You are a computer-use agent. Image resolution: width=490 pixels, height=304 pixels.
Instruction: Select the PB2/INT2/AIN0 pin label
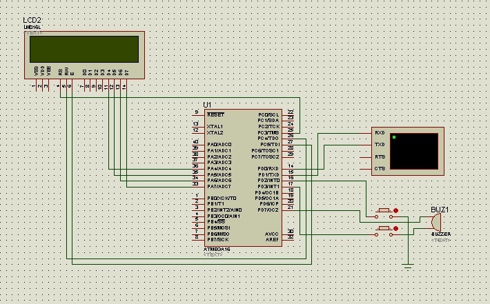pos(224,210)
